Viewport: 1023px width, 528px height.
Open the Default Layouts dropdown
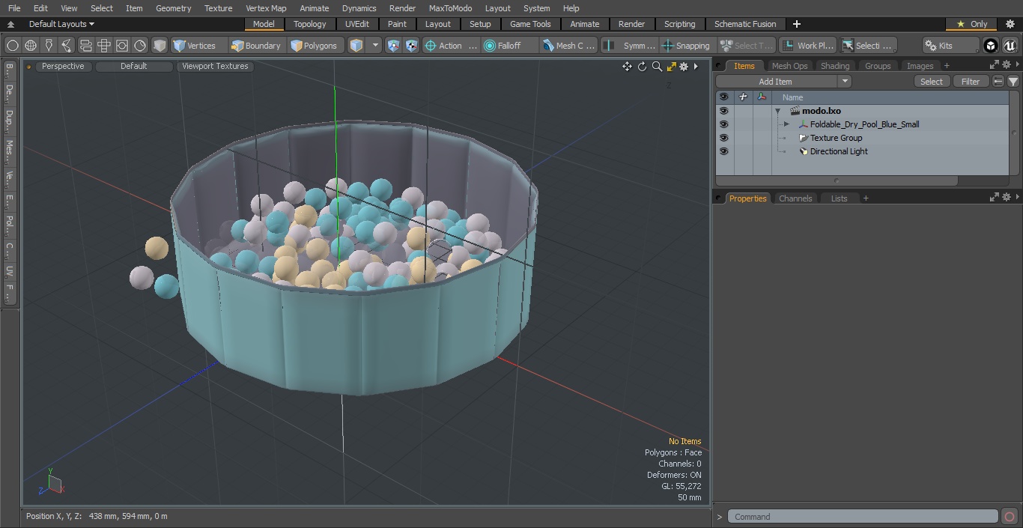[x=61, y=24]
